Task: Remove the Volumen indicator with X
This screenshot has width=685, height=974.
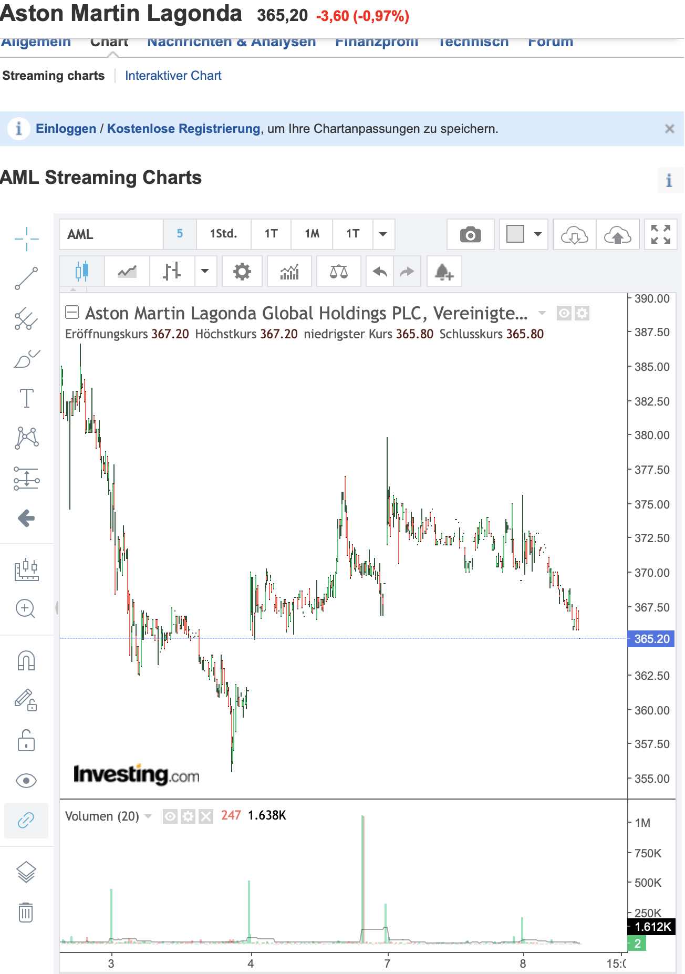Action: click(206, 816)
